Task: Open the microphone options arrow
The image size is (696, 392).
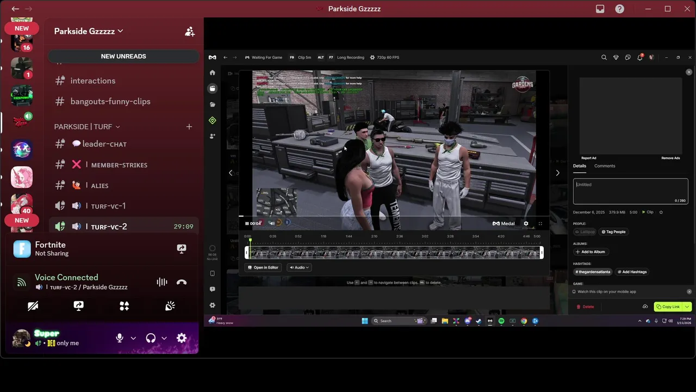Action: point(133,338)
